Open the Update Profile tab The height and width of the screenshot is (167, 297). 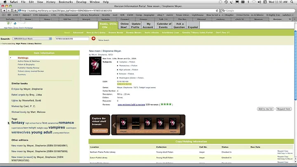(x=136, y=25)
